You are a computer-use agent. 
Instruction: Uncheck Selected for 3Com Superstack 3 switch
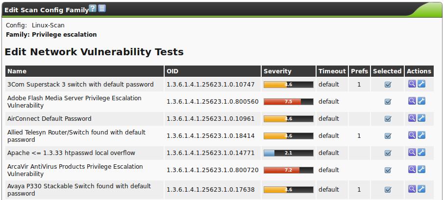tap(388, 85)
